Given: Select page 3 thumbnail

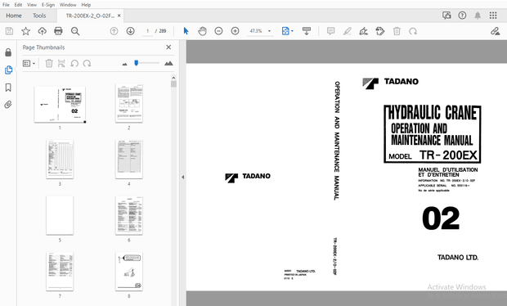Looking at the screenshot, I should click(x=60, y=160).
